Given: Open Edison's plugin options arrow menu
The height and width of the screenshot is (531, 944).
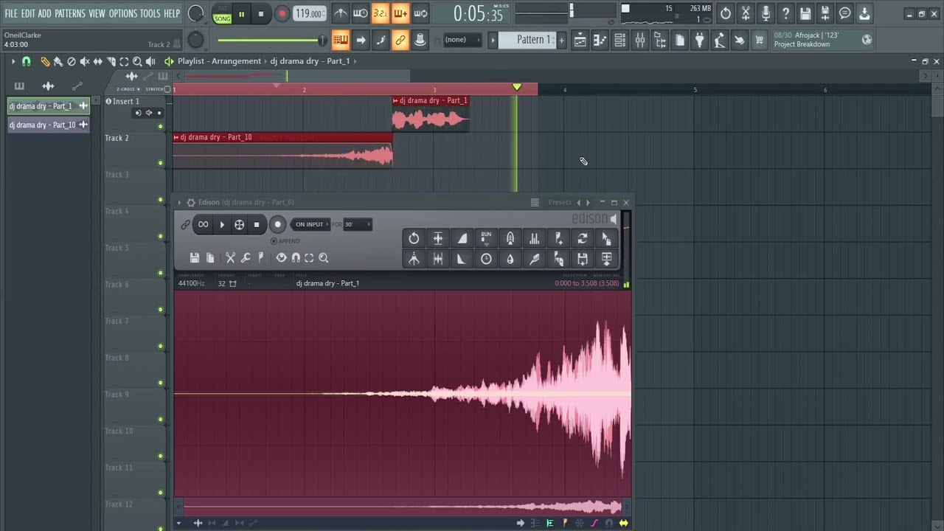Looking at the screenshot, I should pyautogui.click(x=179, y=203).
